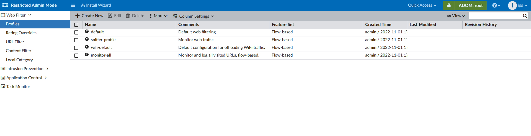The image size is (531, 136).
Task: Sort by Last Modified column header
Action: click(423, 25)
